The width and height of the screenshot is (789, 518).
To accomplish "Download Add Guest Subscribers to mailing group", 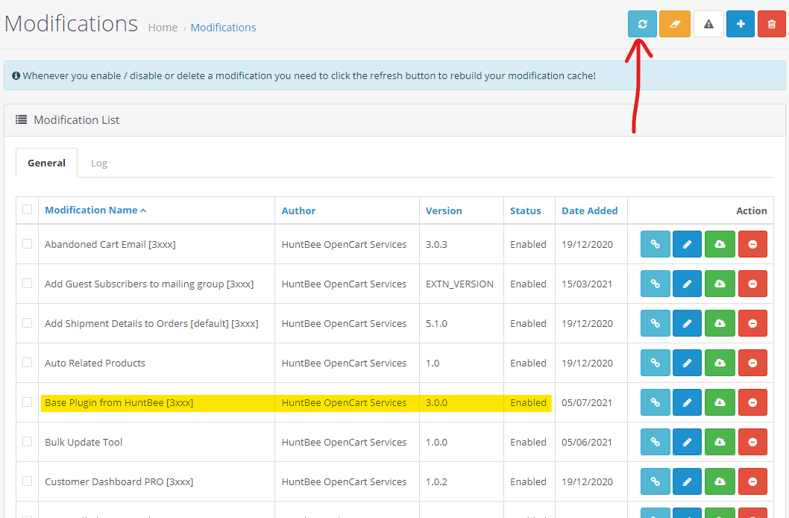I will pos(720,284).
